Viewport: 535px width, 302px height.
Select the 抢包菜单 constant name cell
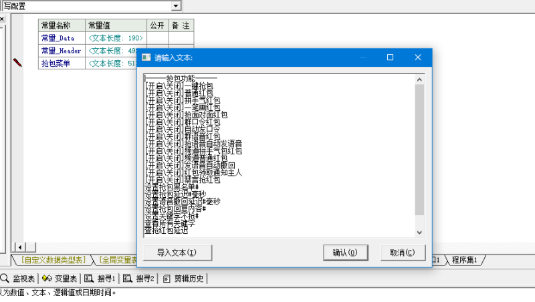pos(62,63)
